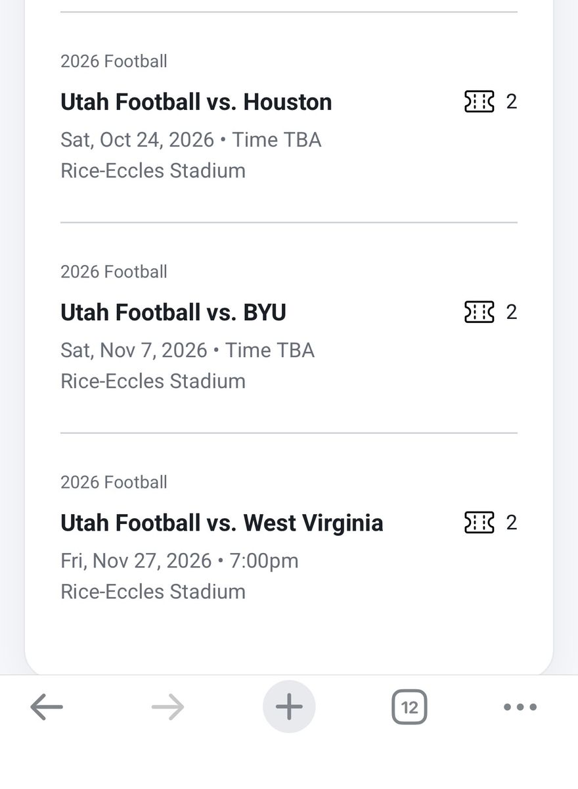Viewport: 578px width, 789px height.
Task: Select the Sat, Oct 24, 2026 date line
Action: 191,140
